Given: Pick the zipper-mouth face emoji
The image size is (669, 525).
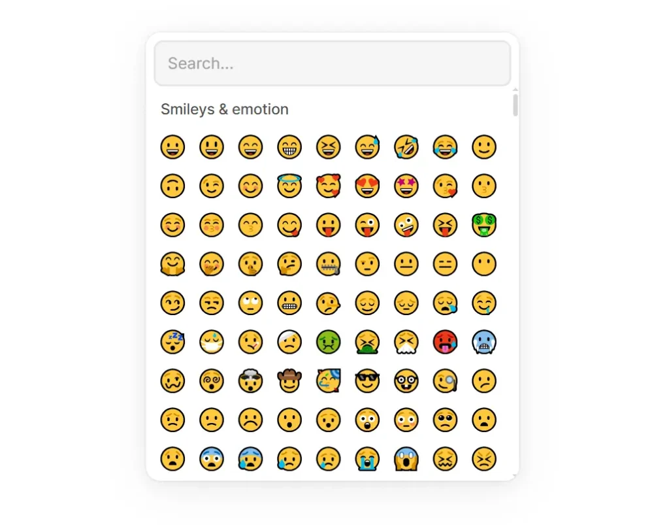Looking at the screenshot, I should pyautogui.click(x=329, y=264).
